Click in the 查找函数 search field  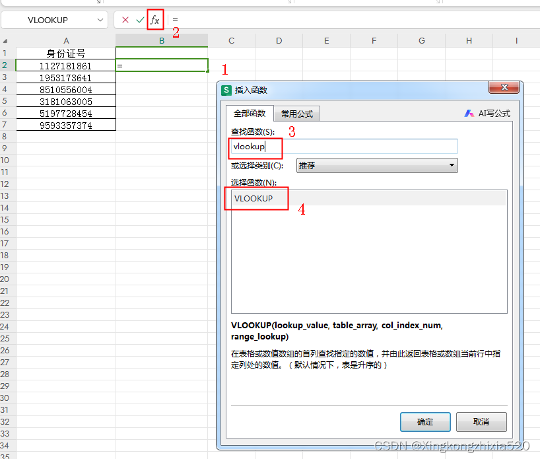point(344,147)
